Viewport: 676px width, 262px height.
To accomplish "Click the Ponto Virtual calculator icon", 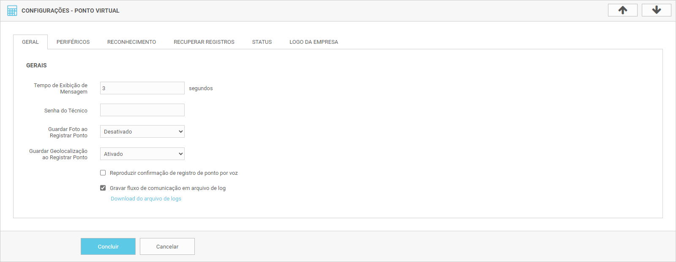I will click(12, 11).
